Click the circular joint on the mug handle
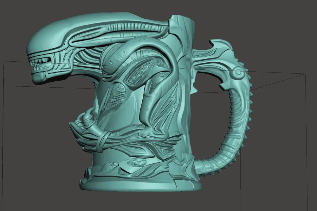The height and width of the screenshot is (211, 317). 238,72
